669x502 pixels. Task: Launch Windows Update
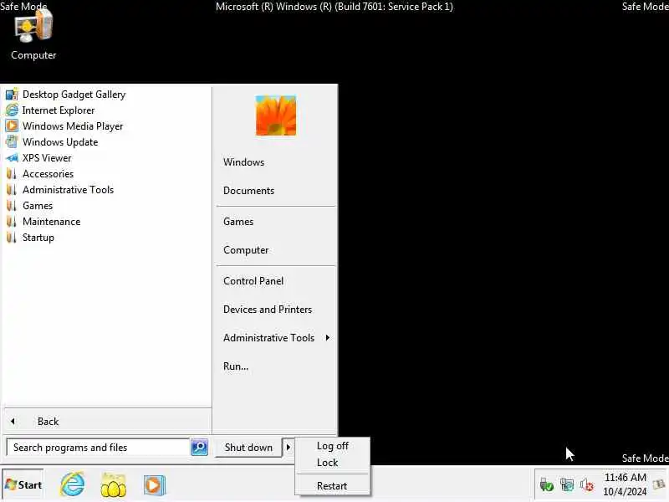[60, 142]
